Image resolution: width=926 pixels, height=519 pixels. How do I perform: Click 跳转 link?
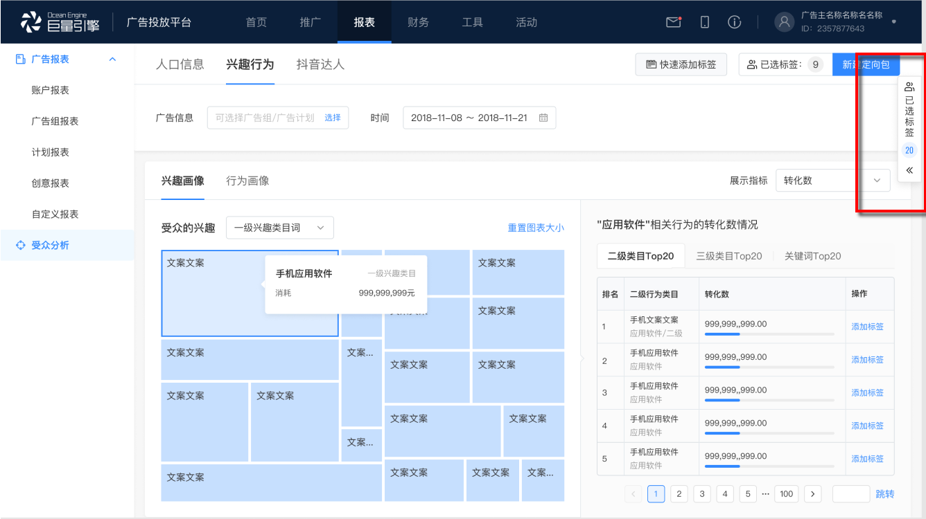pos(885,494)
